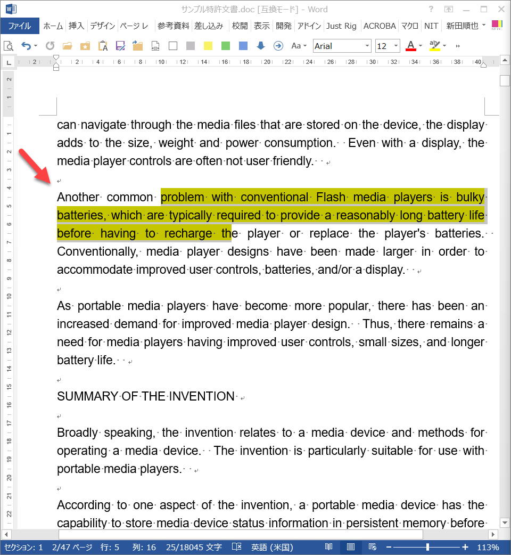Click the blue down arrow icon

coord(261,46)
